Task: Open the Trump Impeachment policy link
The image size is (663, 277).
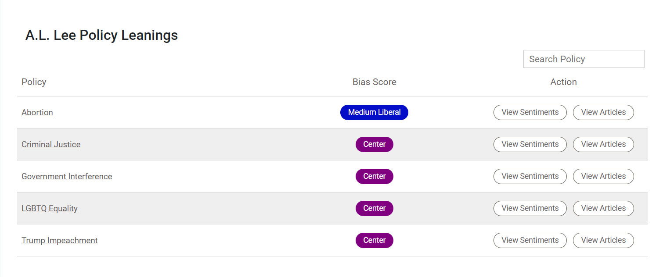Action: pyautogui.click(x=59, y=240)
